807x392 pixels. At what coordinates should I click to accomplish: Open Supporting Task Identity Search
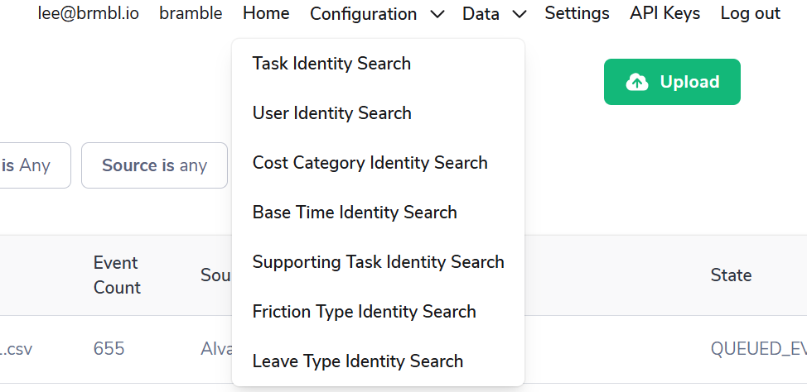[x=378, y=262]
